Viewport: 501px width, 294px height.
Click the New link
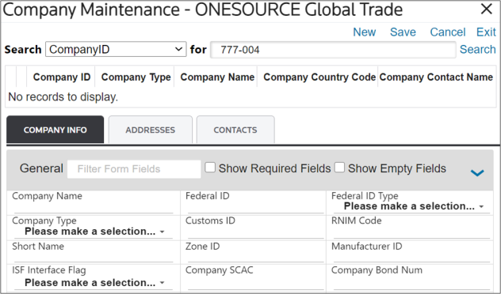coord(364,32)
